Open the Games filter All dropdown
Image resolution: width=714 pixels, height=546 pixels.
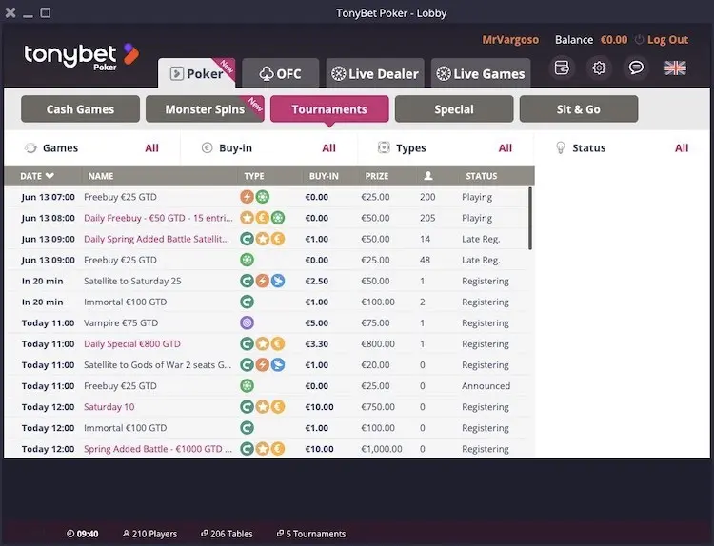click(151, 147)
